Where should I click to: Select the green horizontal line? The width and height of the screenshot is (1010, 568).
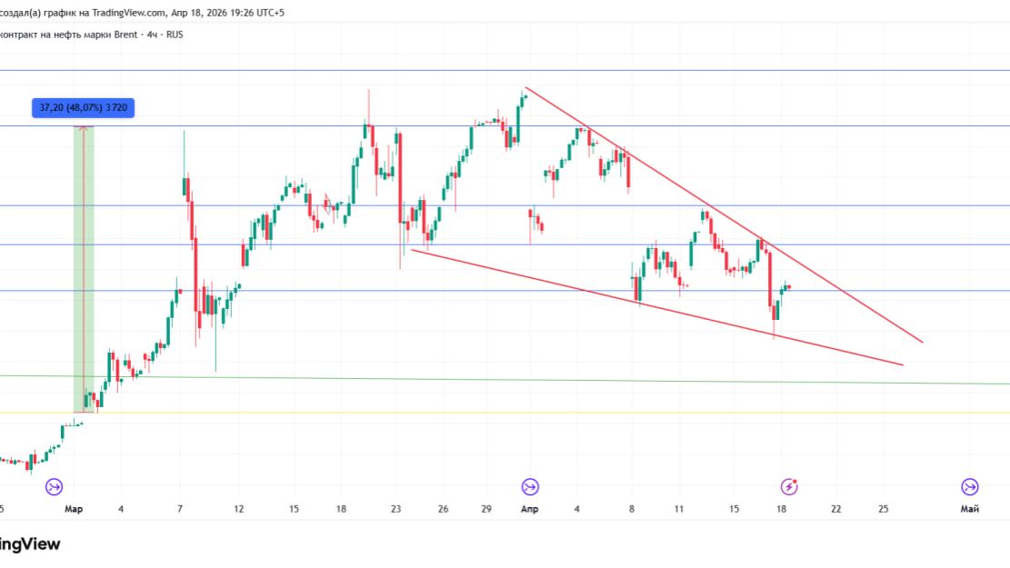pos(545,380)
